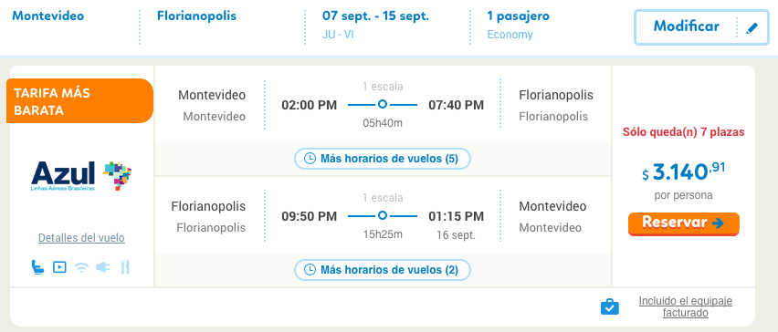
Task: Click the Modificar search button
Action: coord(700,26)
